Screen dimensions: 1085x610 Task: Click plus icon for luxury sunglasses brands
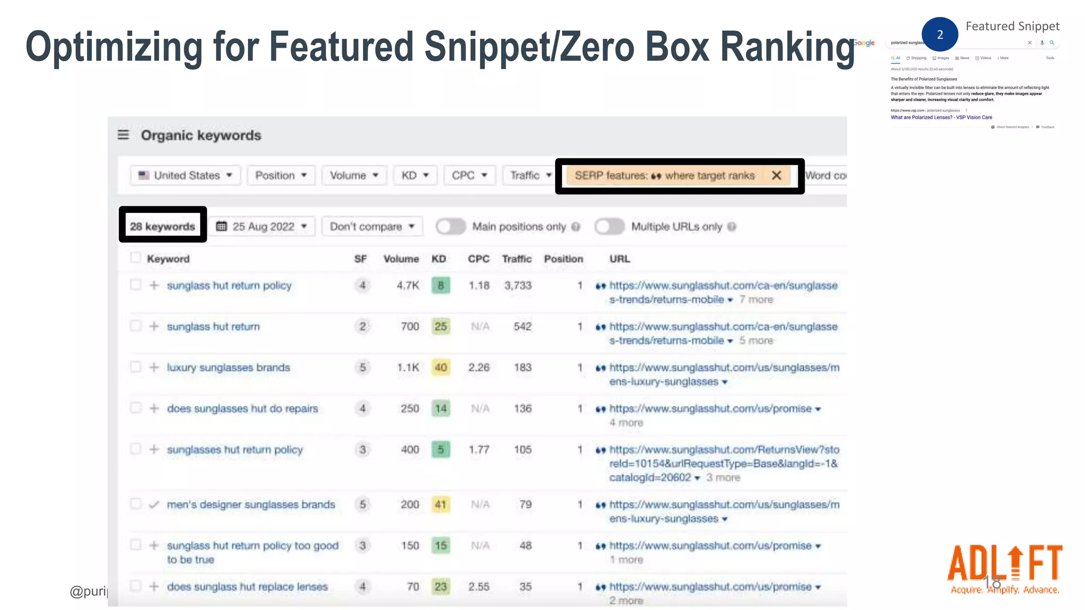(154, 367)
